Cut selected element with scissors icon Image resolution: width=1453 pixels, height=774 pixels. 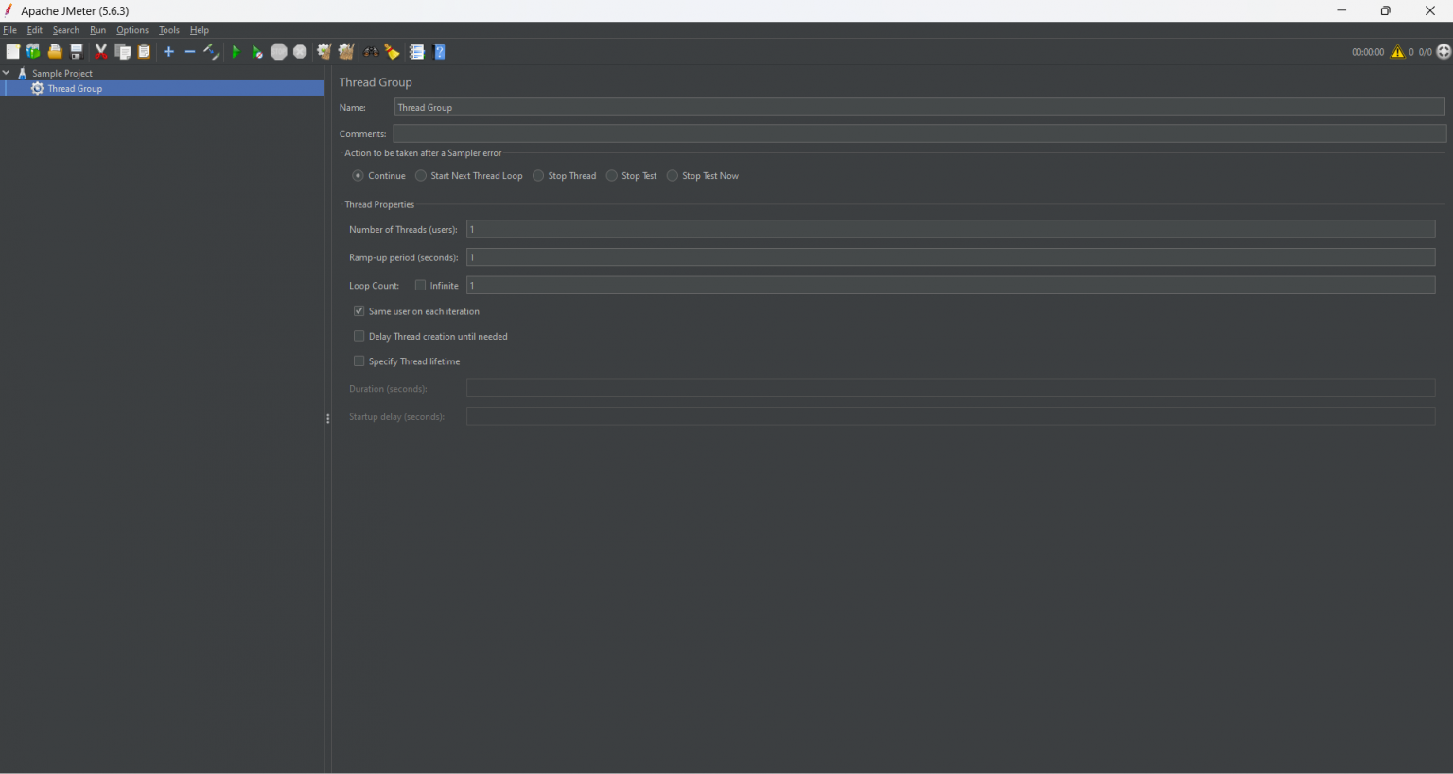[x=100, y=52]
